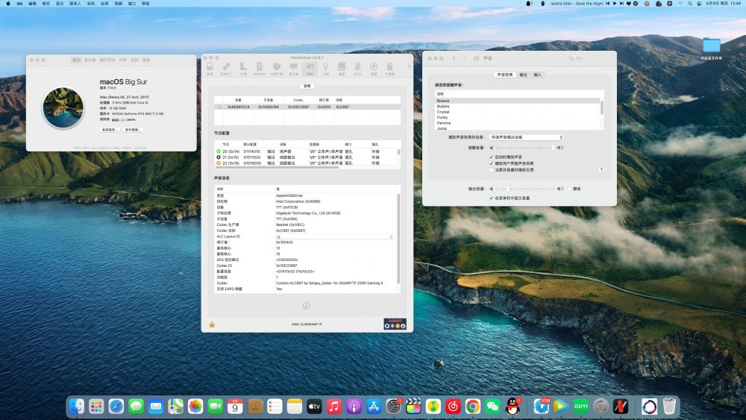Adjust the 输出音量 output volume slider
Image resolution: width=746 pixels, height=420 pixels.
coord(525,189)
